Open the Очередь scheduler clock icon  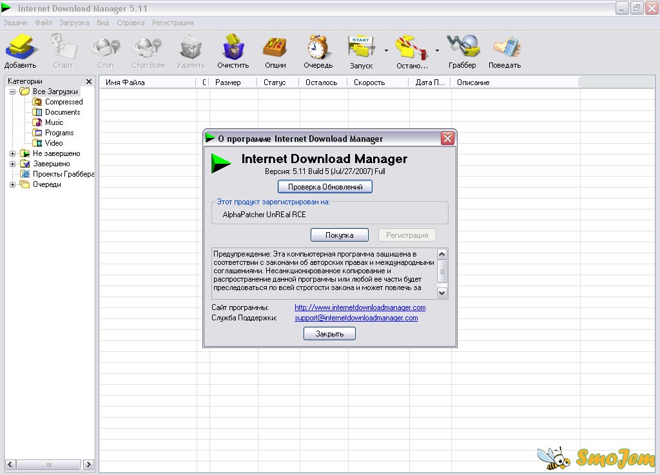point(318,46)
